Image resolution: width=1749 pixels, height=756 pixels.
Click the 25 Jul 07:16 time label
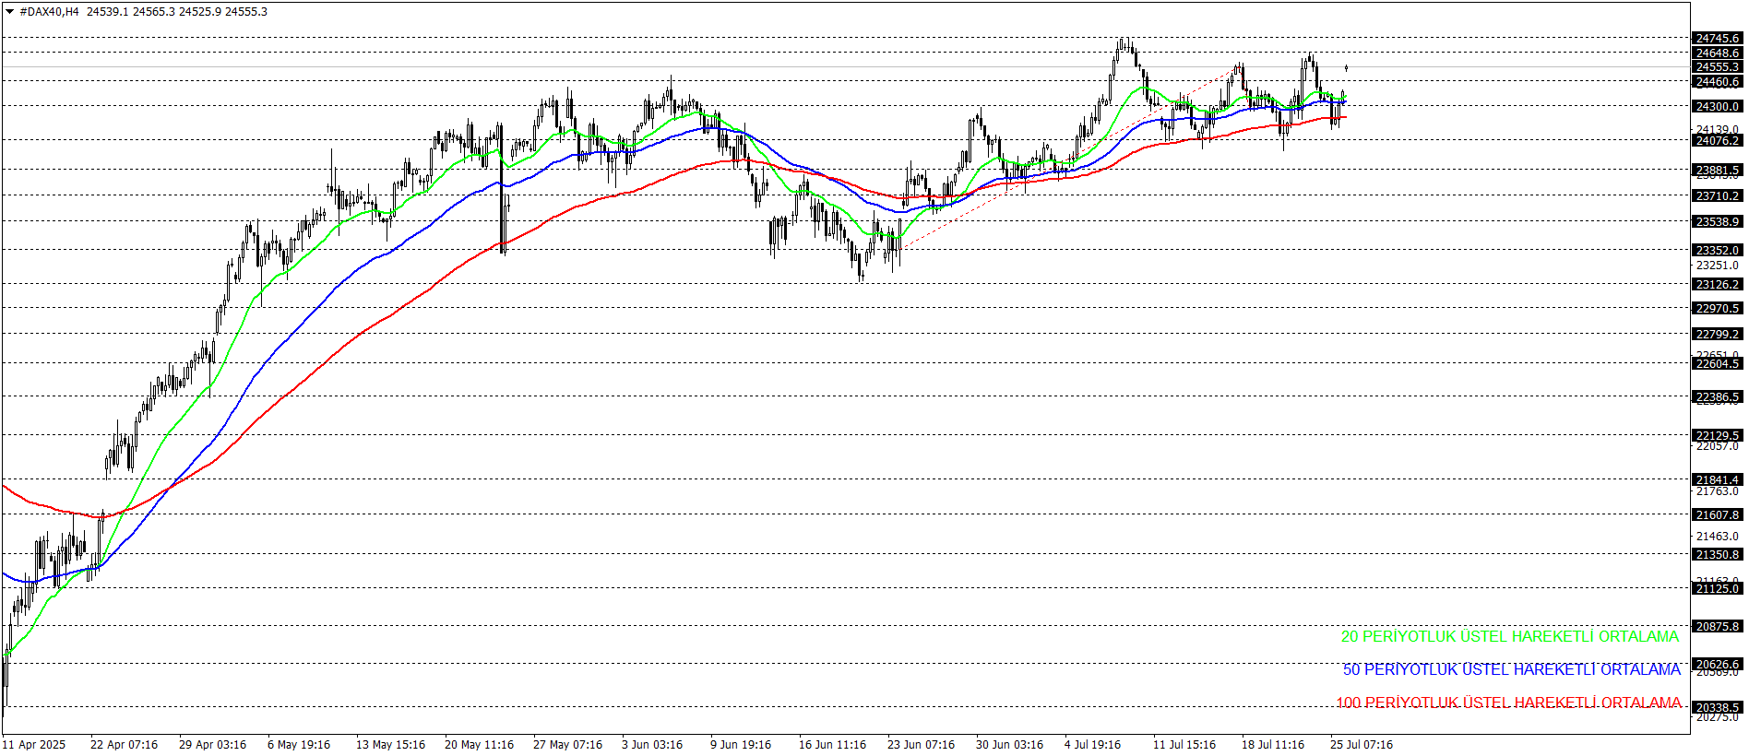click(1362, 744)
